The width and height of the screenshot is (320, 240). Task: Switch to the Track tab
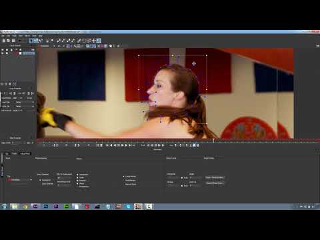[x=14, y=153]
